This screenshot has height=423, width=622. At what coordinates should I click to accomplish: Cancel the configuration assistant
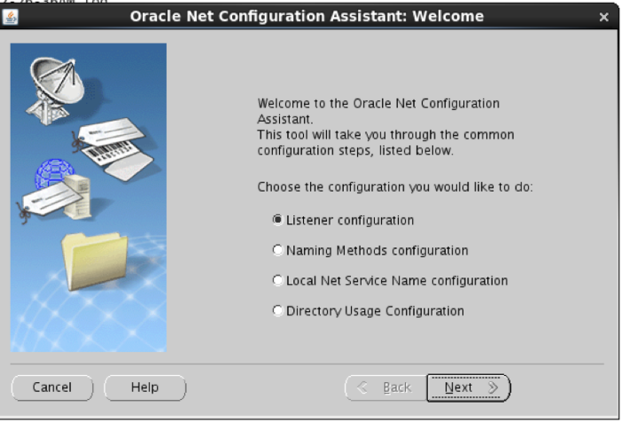pos(52,387)
